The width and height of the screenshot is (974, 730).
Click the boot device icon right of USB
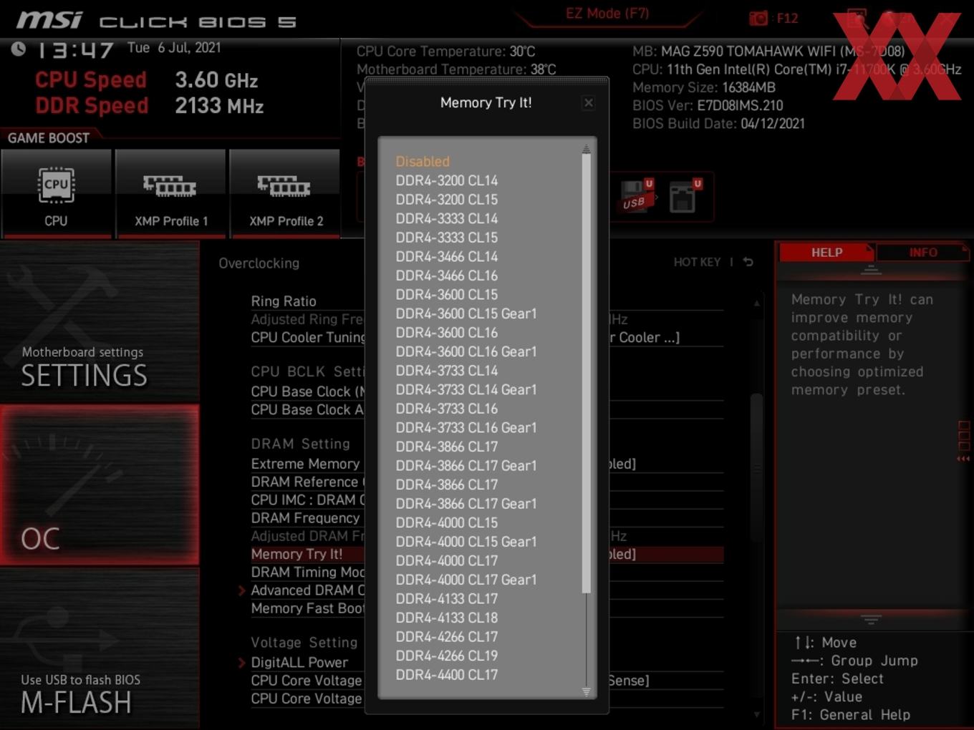pos(684,196)
